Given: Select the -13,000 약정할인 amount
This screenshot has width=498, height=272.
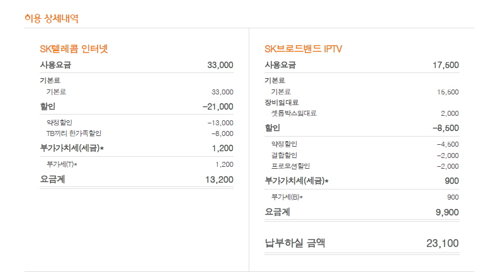Looking at the screenshot, I should tap(220, 122).
